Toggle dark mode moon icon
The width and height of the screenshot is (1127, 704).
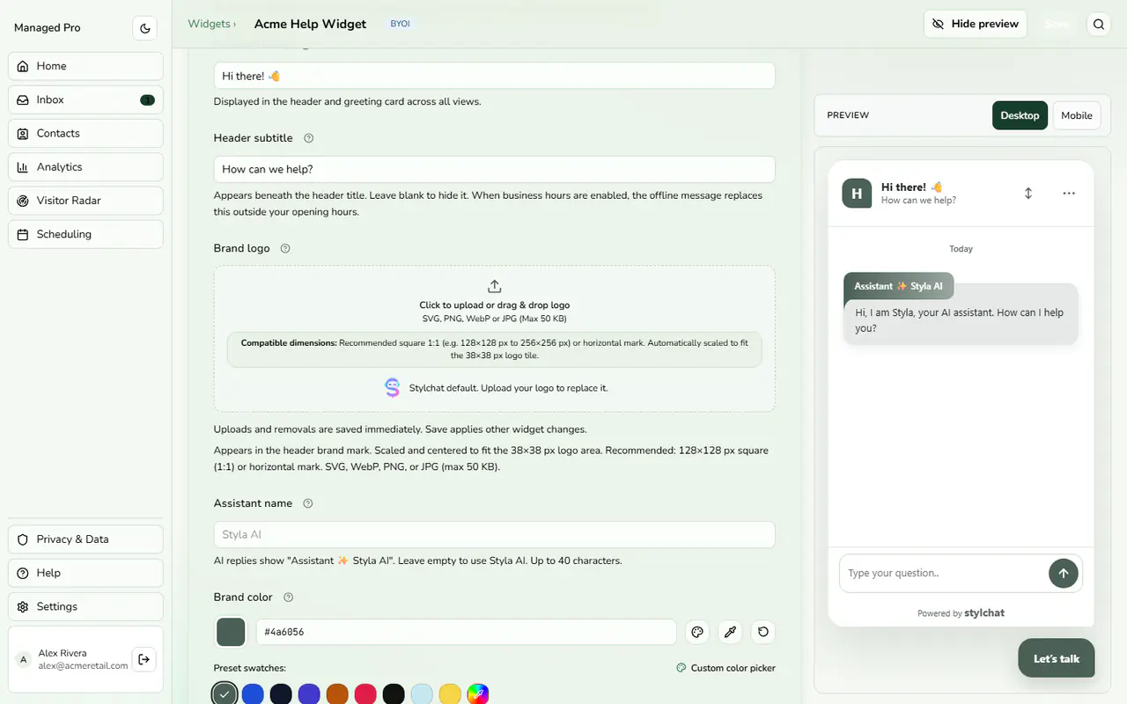pyautogui.click(x=145, y=28)
